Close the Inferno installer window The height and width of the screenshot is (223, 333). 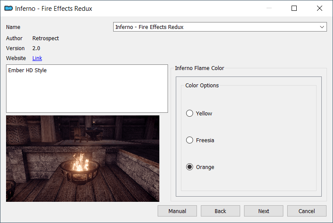click(x=320, y=8)
